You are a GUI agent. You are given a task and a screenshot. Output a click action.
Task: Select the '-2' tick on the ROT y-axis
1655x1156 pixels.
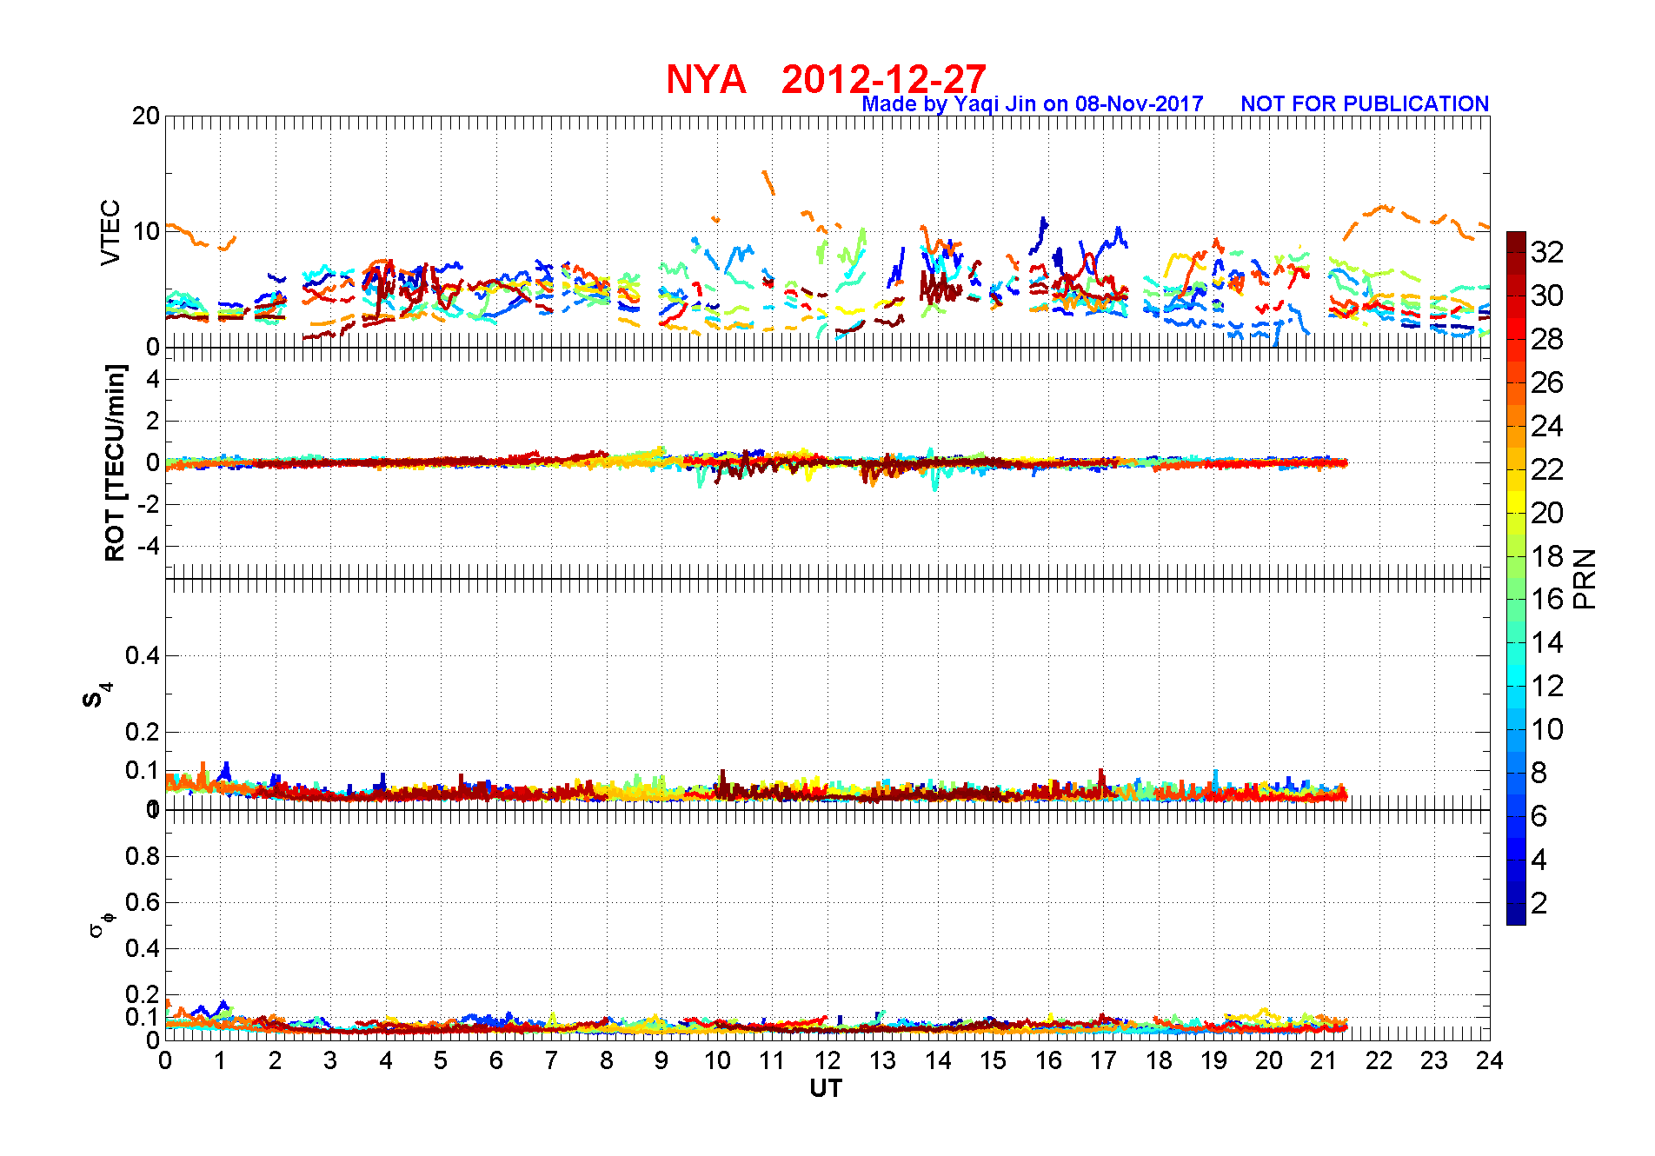(150, 504)
